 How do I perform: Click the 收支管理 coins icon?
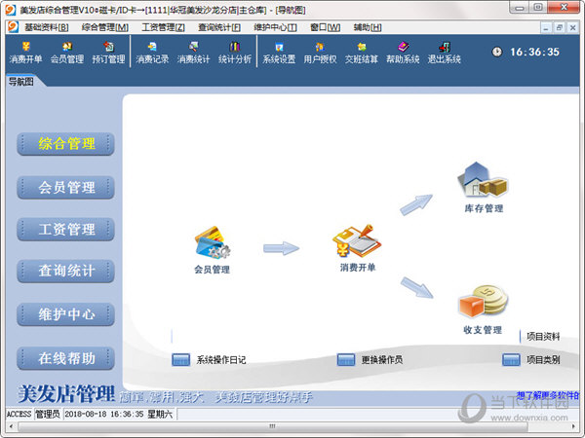pos(484,302)
